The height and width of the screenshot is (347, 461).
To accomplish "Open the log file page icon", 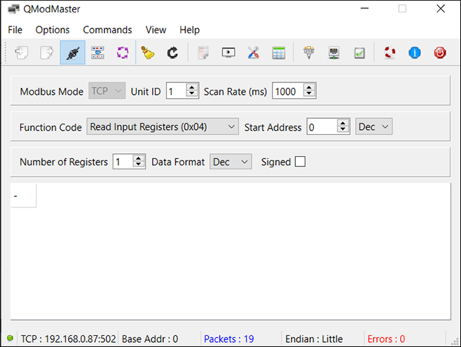I will coord(203,53).
